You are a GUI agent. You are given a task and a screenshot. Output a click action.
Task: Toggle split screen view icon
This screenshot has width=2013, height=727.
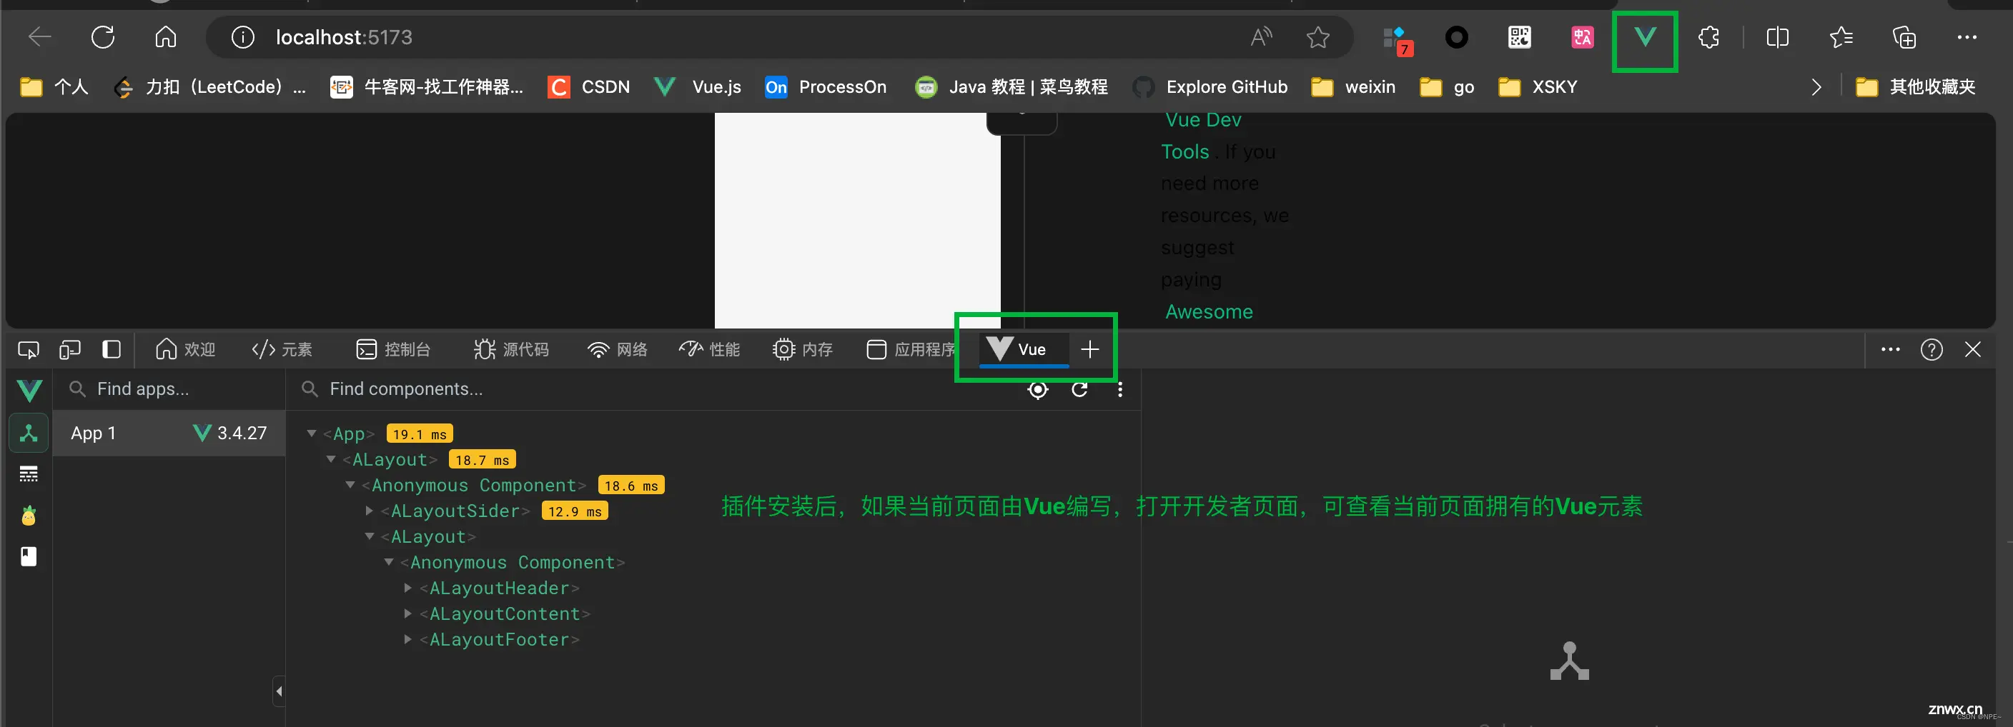point(1778,36)
